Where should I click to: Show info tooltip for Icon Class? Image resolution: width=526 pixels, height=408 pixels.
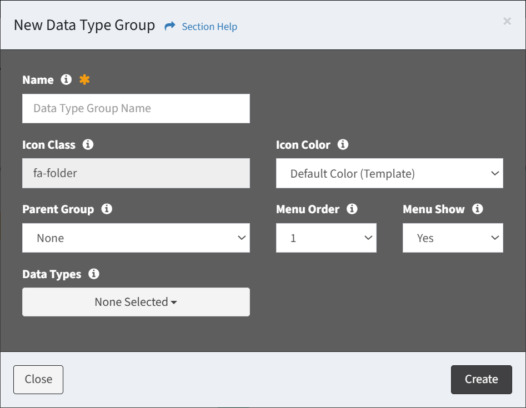point(88,145)
